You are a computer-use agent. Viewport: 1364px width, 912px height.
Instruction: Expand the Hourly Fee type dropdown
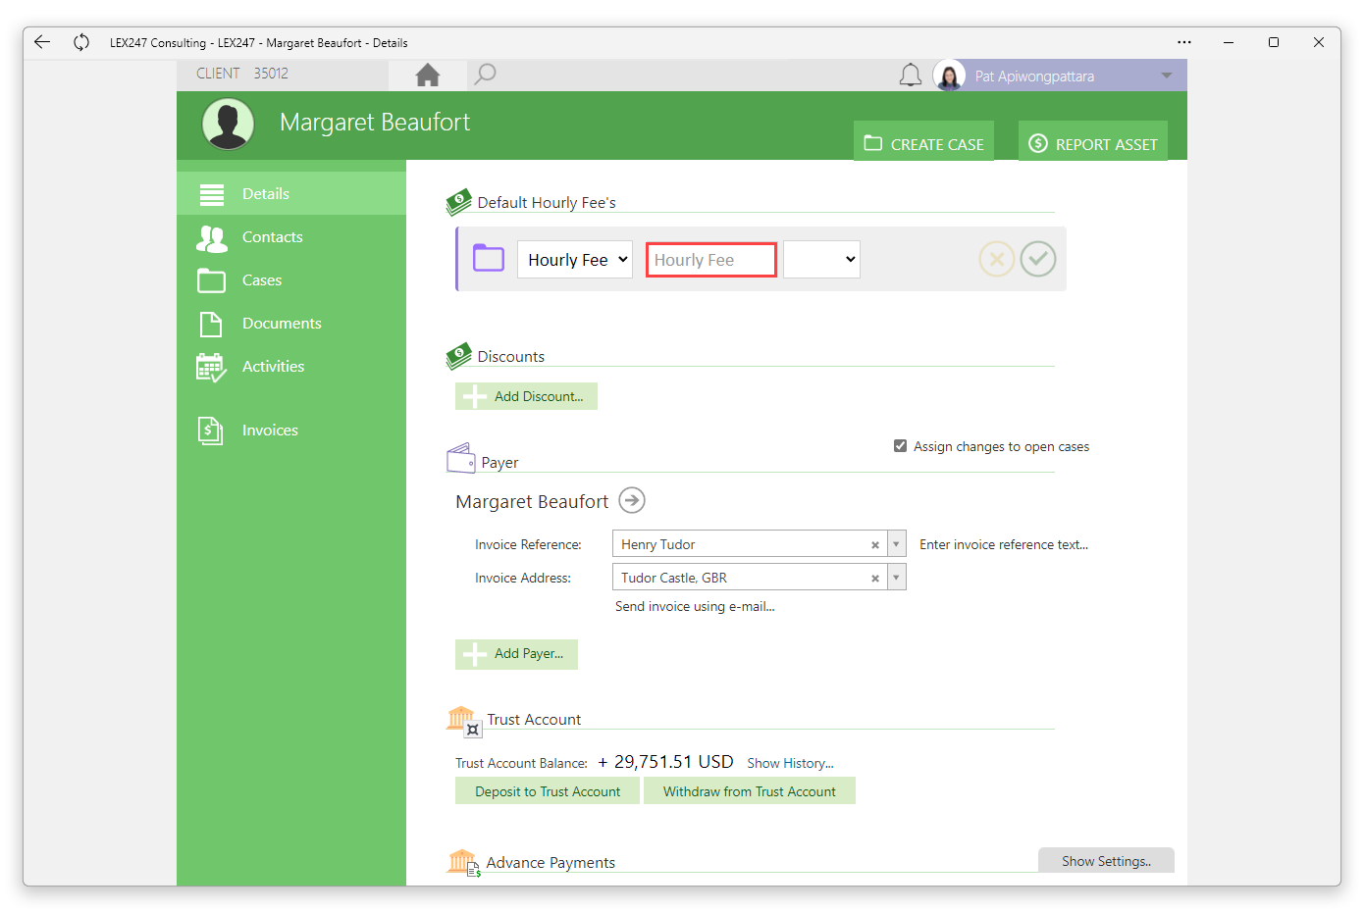click(x=575, y=260)
